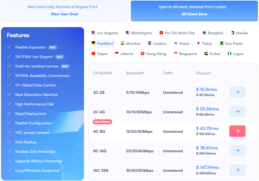Choose the Jakarta location
Image resolution: width=259 pixels, height=181 pixels.
coord(124,54)
